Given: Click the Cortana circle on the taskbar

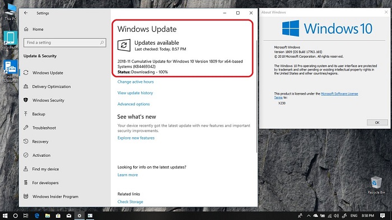Looking at the screenshot, I should point(15,216).
